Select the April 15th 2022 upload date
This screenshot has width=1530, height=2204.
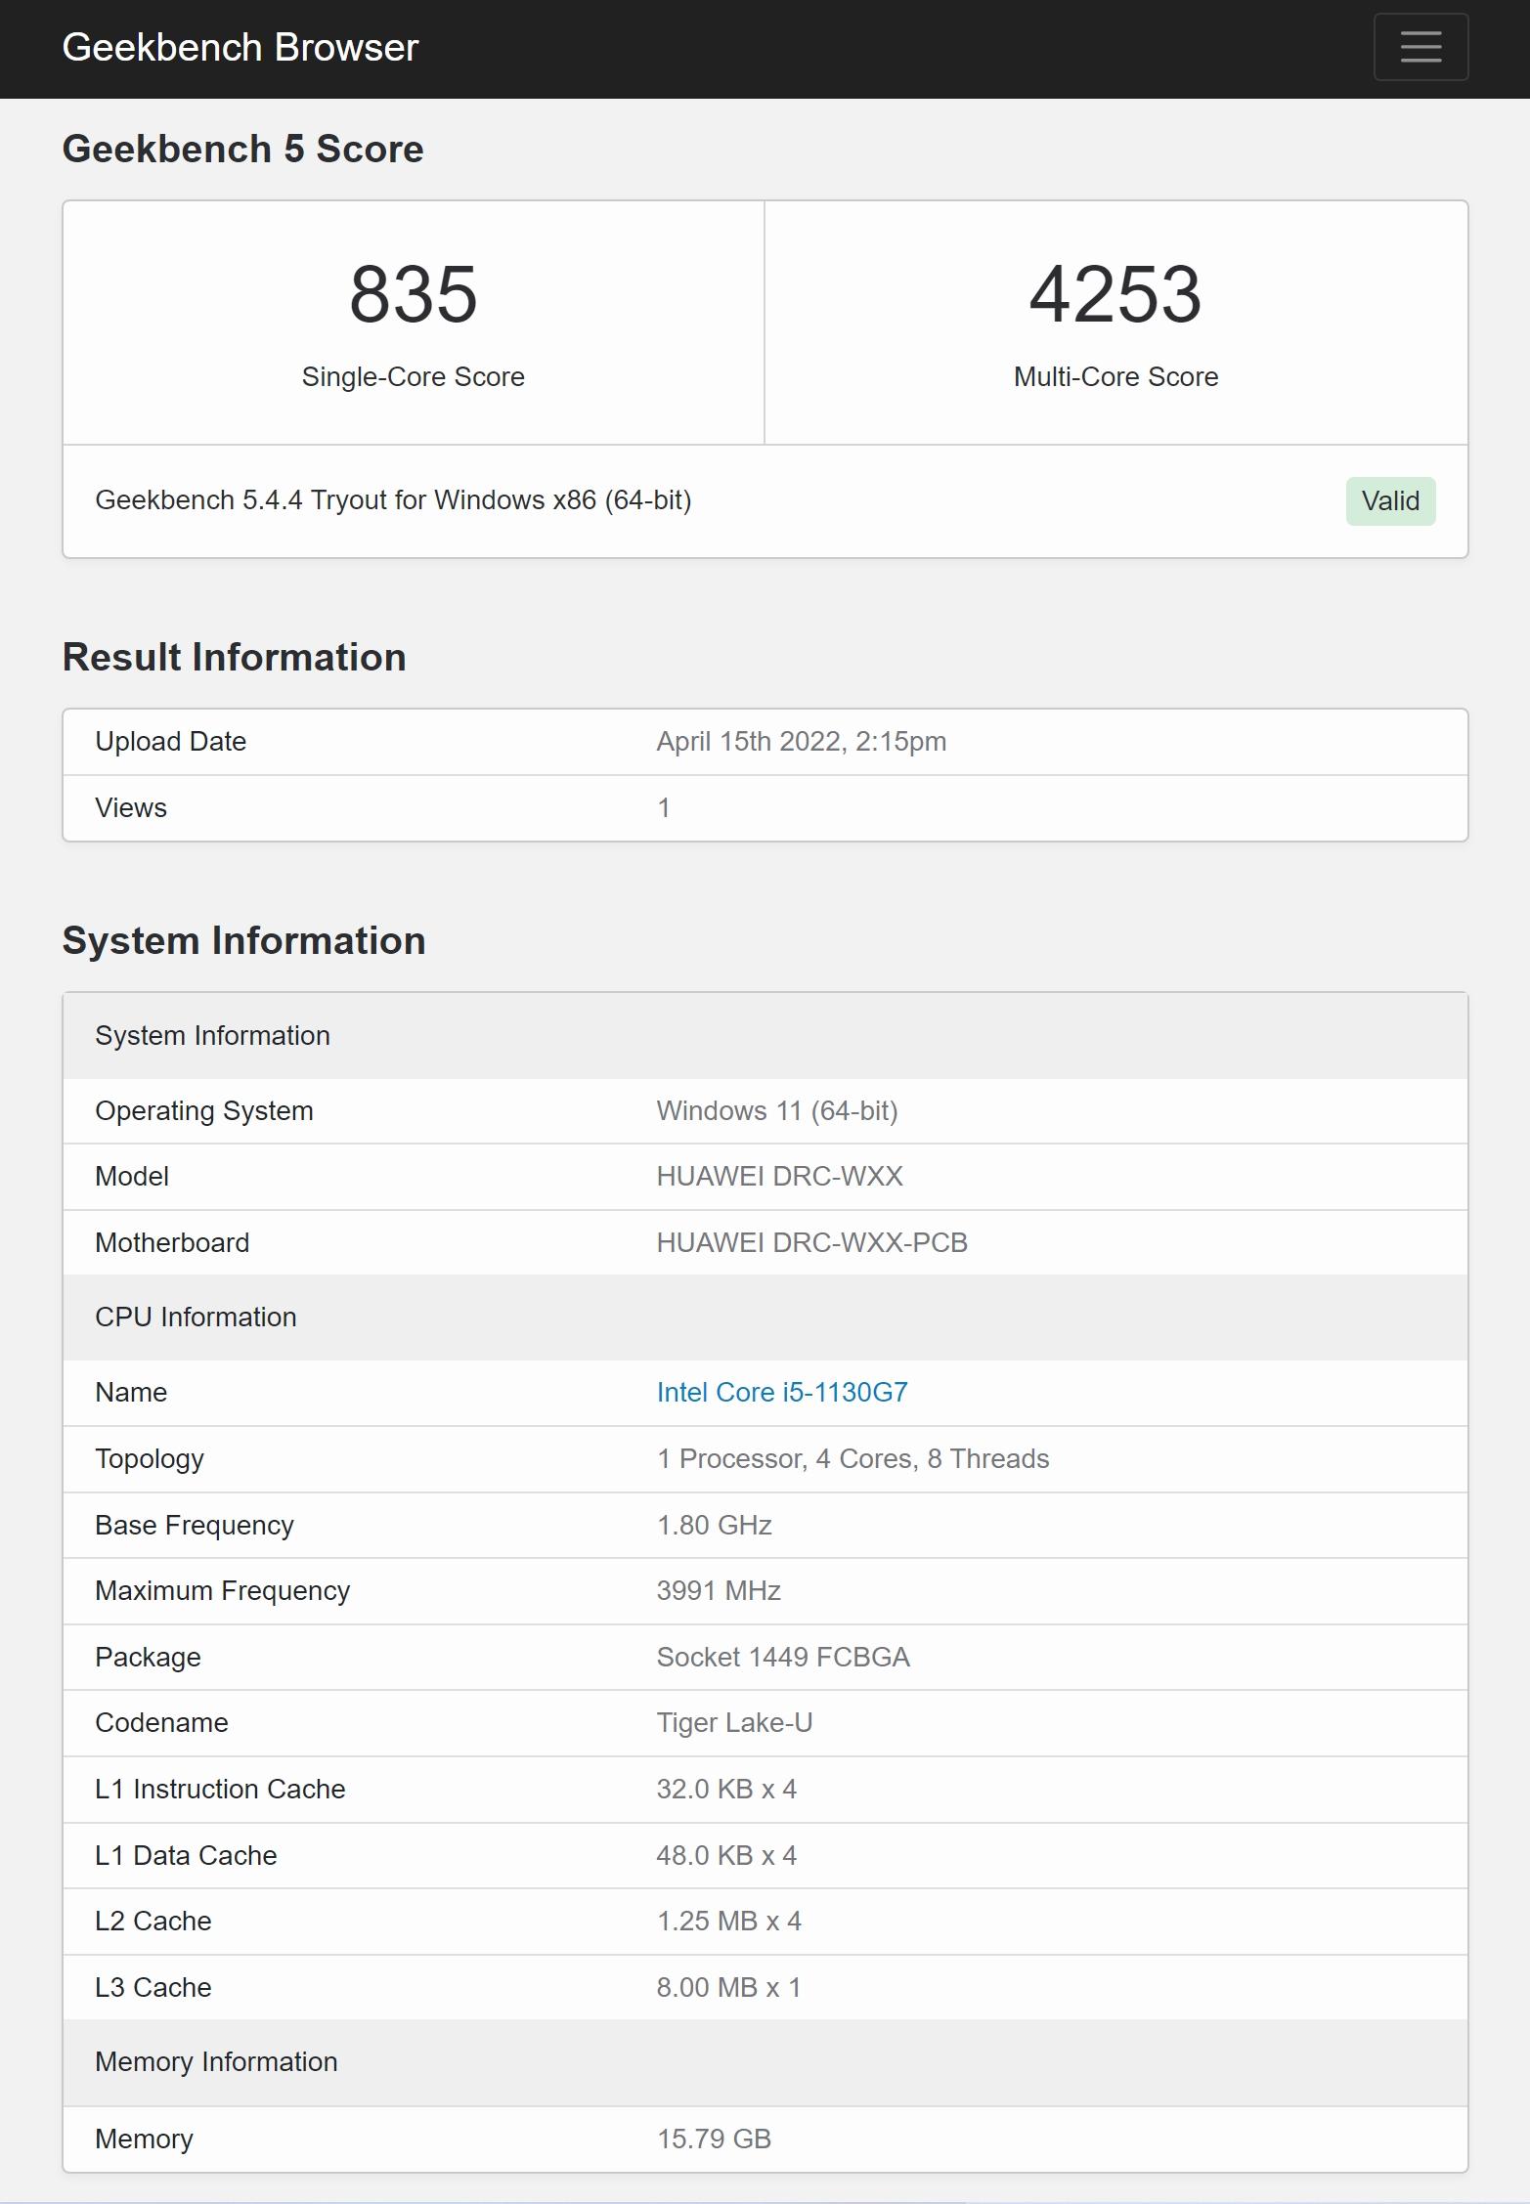pos(801,741)
